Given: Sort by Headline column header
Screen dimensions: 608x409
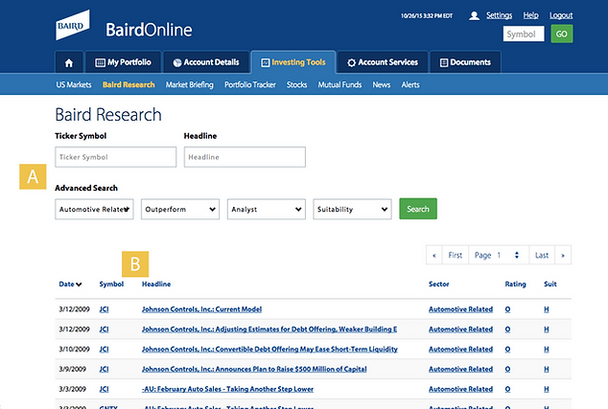Looking at the screenshot, I should 156,284.
